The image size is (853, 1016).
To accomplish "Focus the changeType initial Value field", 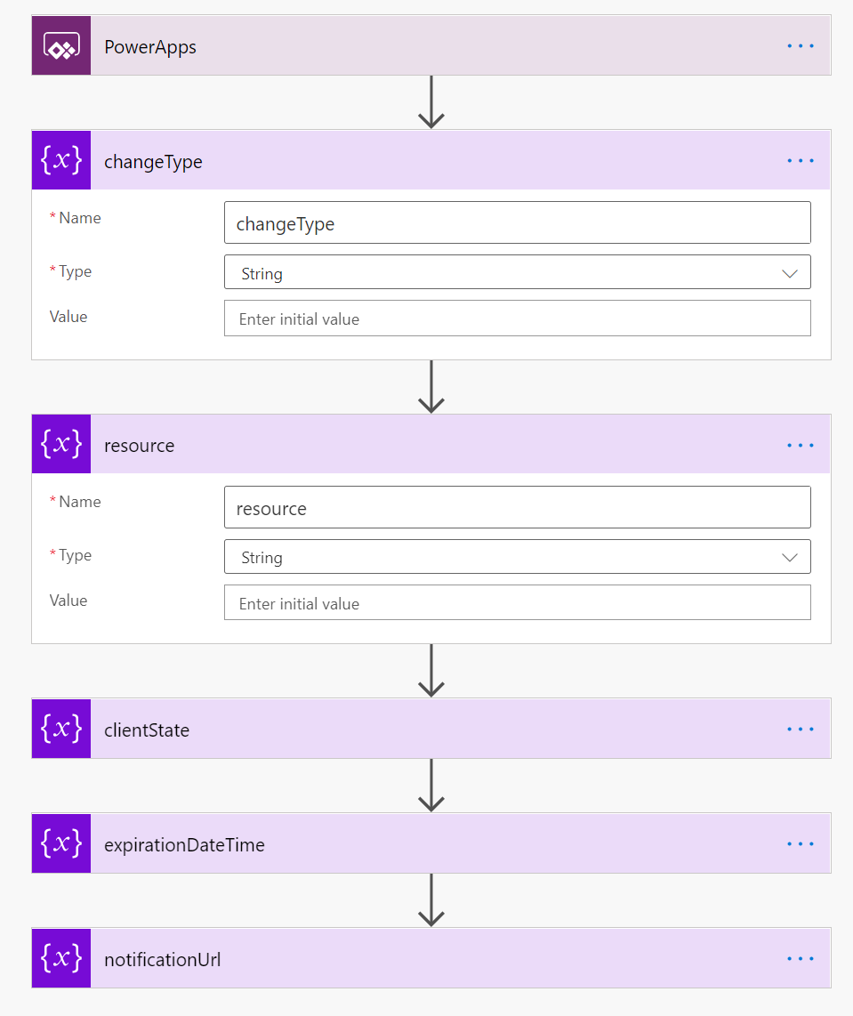I will point(518,319).
